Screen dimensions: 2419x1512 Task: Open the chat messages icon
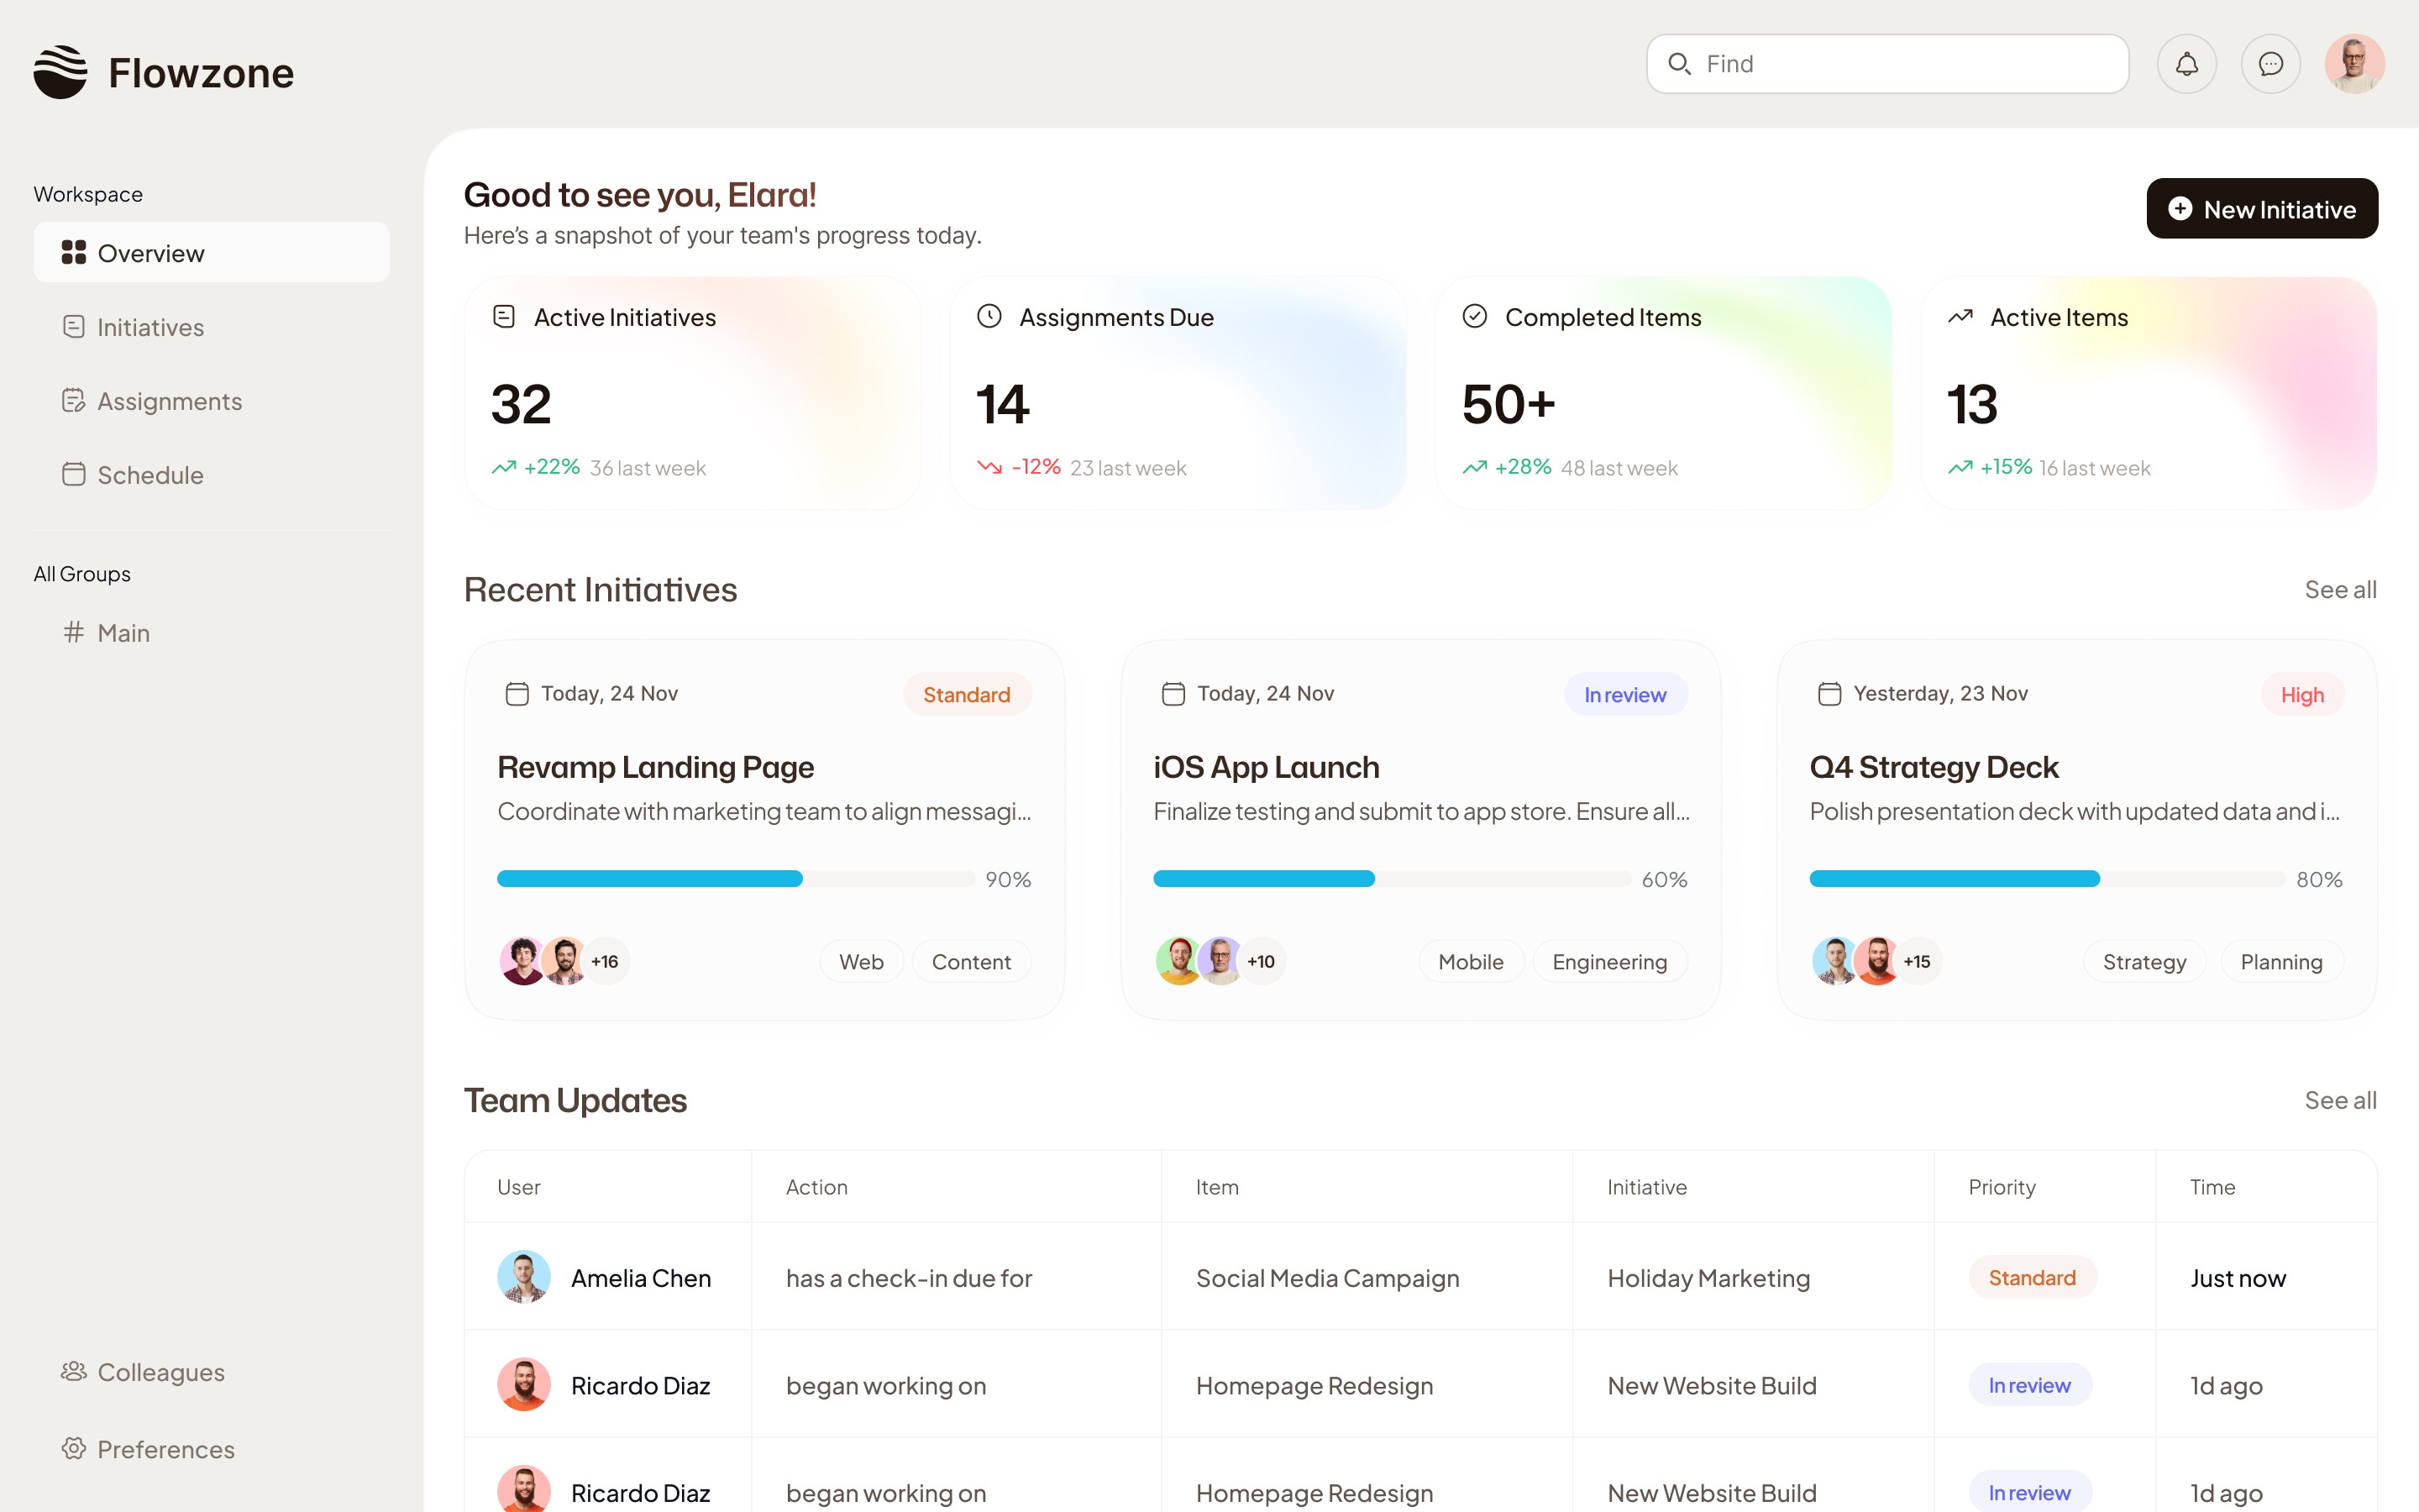point(2270,64)
